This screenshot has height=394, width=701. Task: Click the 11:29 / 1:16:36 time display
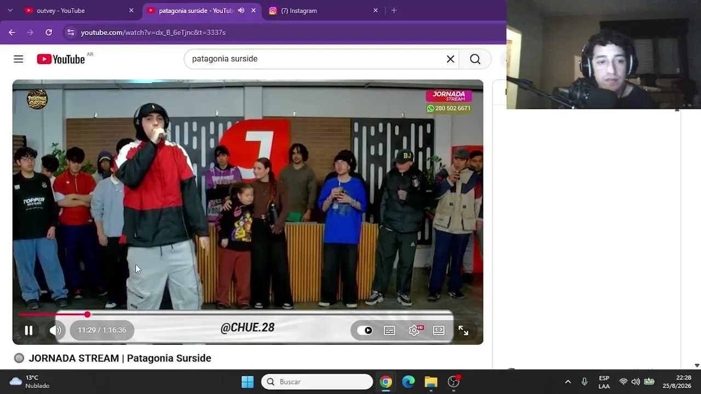tap(102, 330)
